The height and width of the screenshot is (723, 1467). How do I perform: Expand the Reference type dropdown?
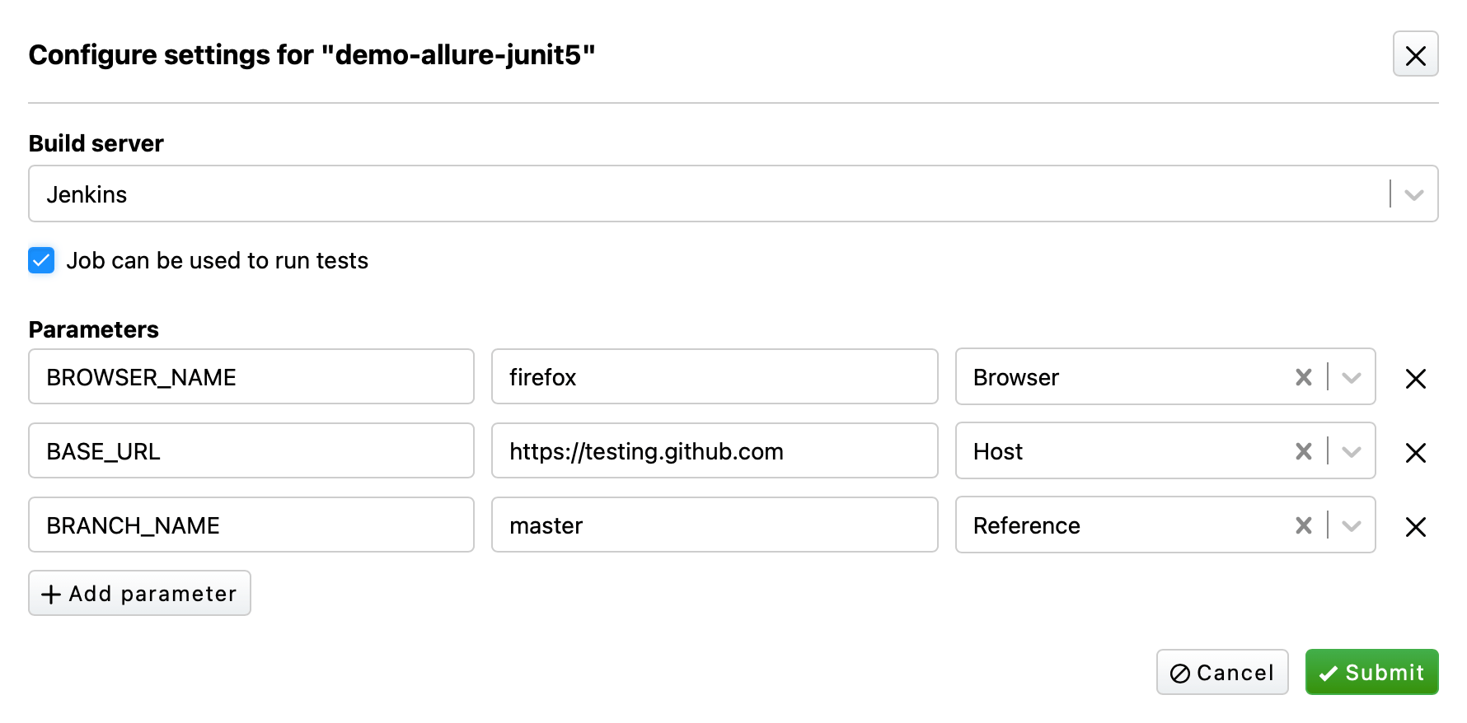(x=1351, y=525)
